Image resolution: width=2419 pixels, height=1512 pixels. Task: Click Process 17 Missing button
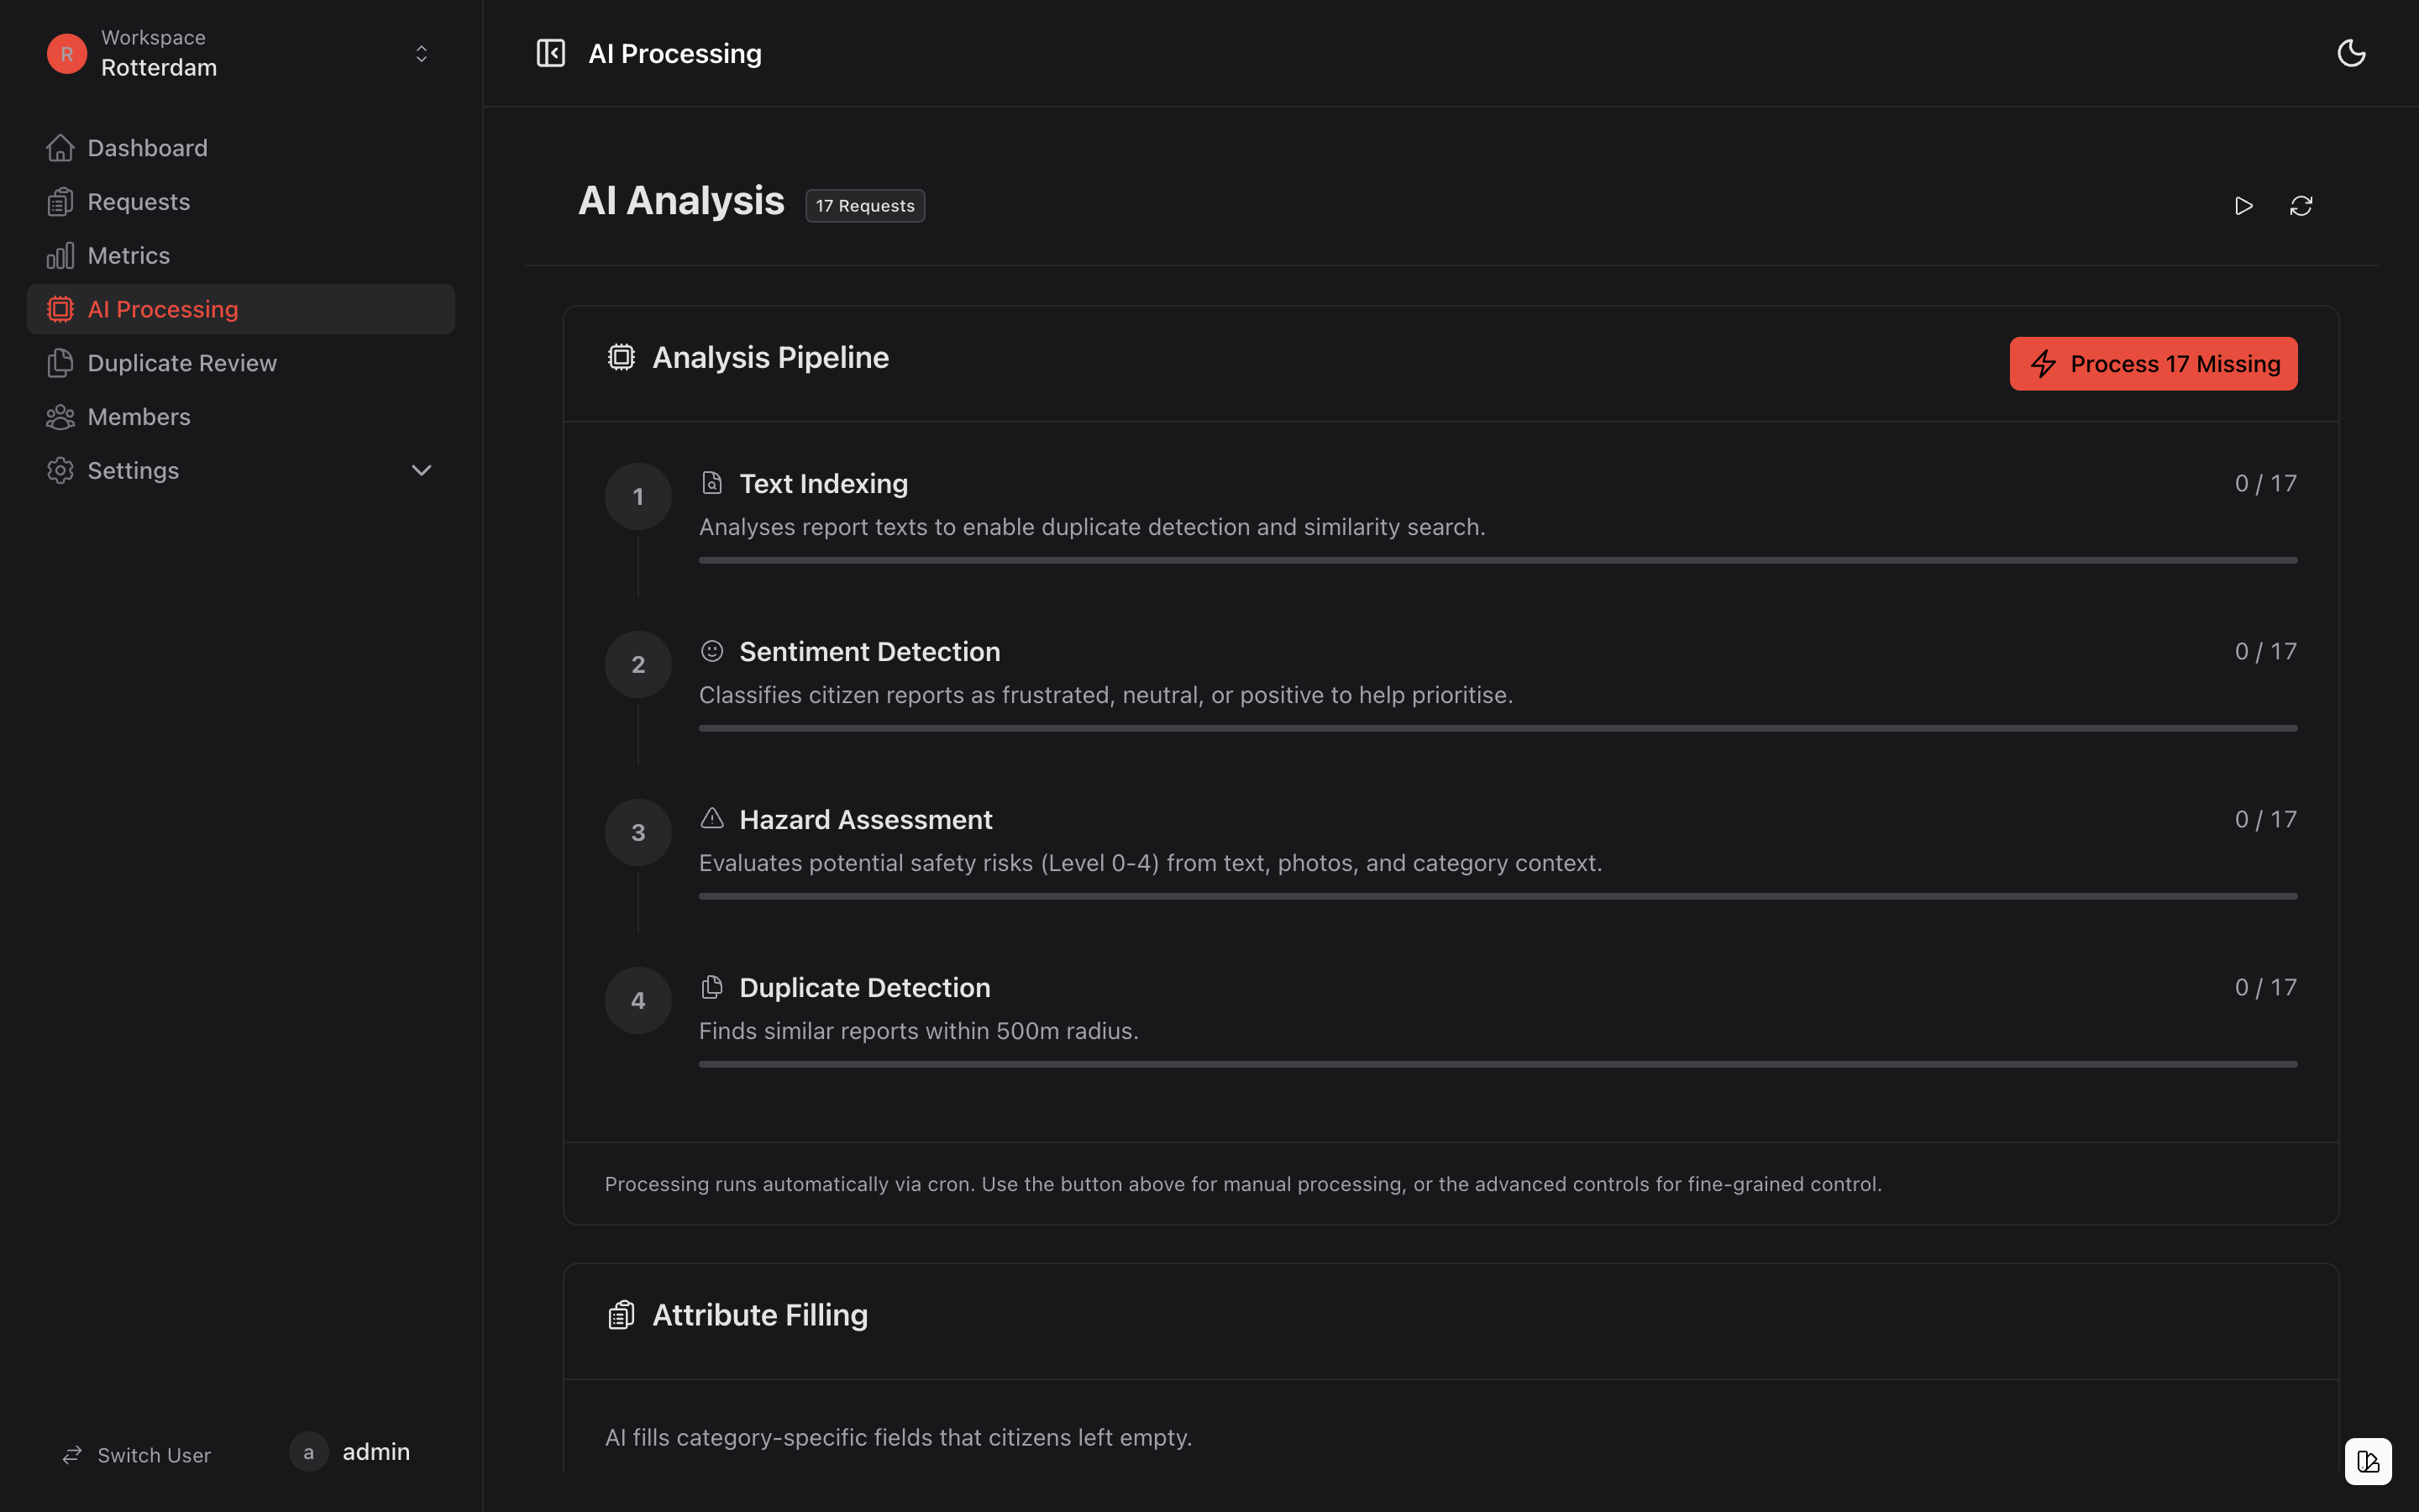coord(2153,364)
